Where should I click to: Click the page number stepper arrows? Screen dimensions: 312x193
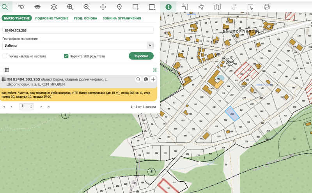pos(32,106)
